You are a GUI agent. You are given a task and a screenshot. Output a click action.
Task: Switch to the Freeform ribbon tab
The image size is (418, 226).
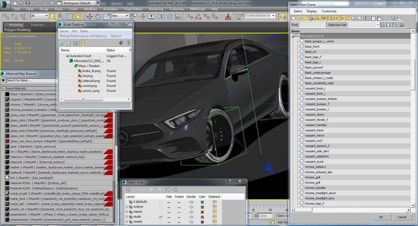(x=37, y=25)
